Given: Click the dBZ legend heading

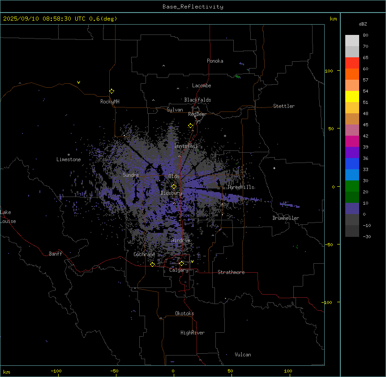Looking at the screenshot, I should (363, 24).
